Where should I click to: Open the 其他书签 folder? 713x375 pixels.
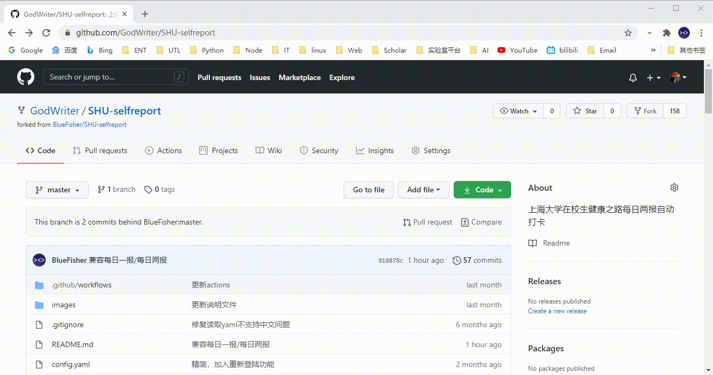686,50
